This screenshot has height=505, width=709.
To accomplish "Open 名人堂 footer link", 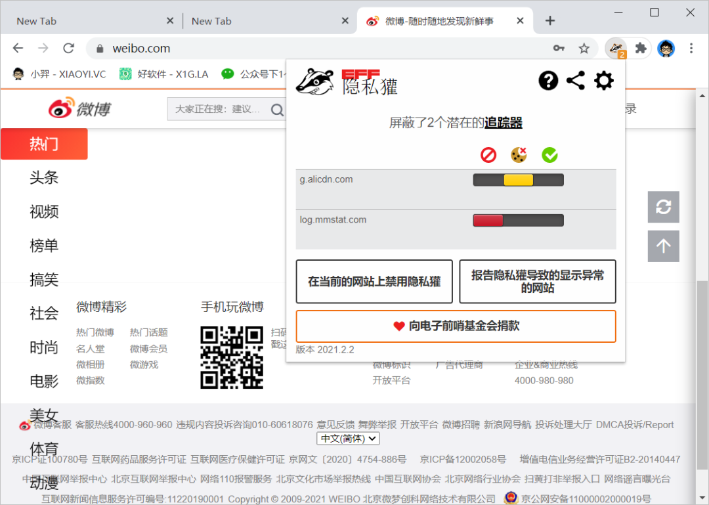I will point(91,349).
